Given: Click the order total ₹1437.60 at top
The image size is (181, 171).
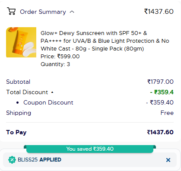Looking at the screenshot, I should pyautogui.click(x=159, y=12).
